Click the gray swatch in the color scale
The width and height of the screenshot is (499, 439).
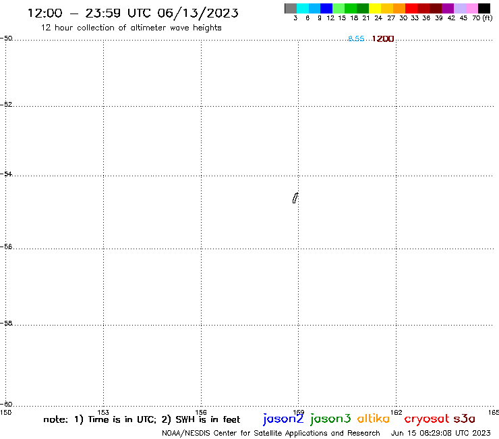291,8
